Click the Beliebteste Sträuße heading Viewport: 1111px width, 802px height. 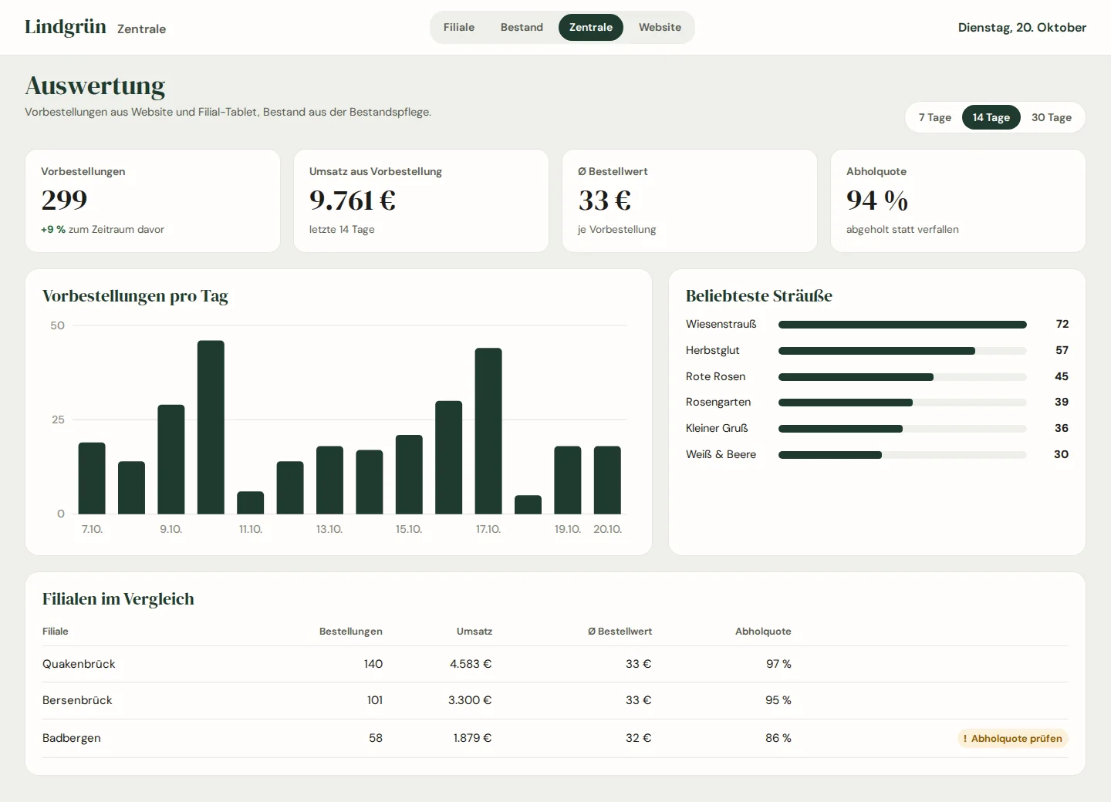(759, 296)
